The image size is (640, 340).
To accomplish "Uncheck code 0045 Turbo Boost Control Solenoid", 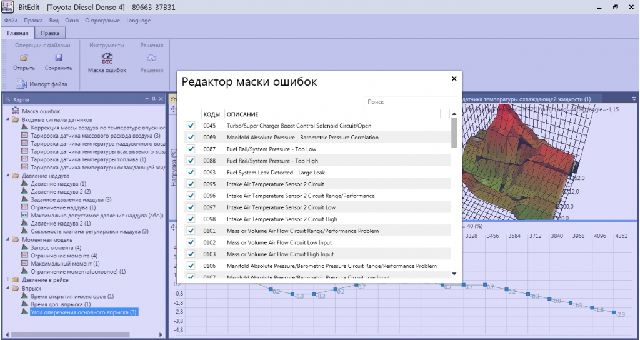I will point(191,125).
